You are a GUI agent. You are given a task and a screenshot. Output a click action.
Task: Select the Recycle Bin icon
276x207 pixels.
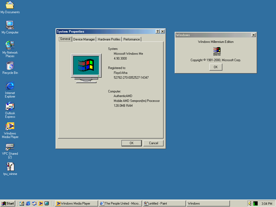tap(10, 66)
